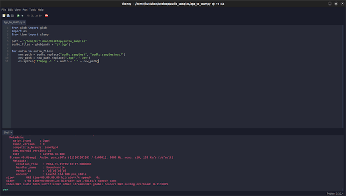Select the 3gp_to_WAV.py editor tab
The height and width of the screenshot is (196, 346).
[13, 22]
